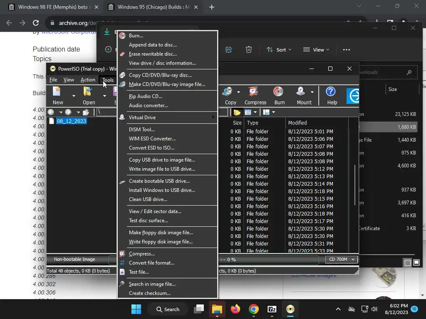The image size is (426, 319).
Task: Open View dropdown in File Explorer
Action: 316,50
